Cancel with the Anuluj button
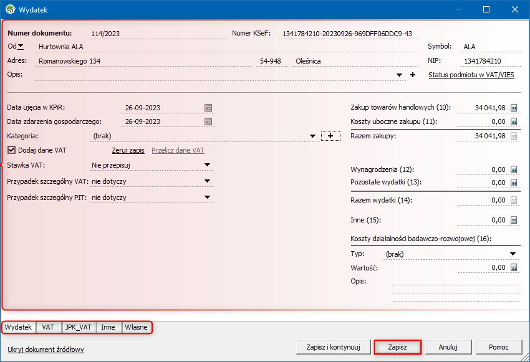Image resolution: width=530 pixels, height=362 pixels. pos(448,347)
